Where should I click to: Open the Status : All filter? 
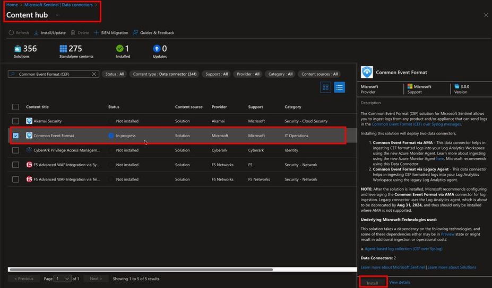115,74
